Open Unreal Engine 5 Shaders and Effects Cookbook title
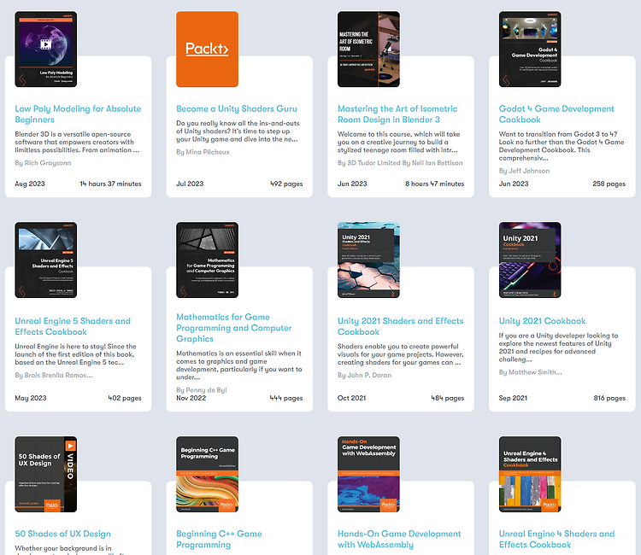 tap(73, 326)
